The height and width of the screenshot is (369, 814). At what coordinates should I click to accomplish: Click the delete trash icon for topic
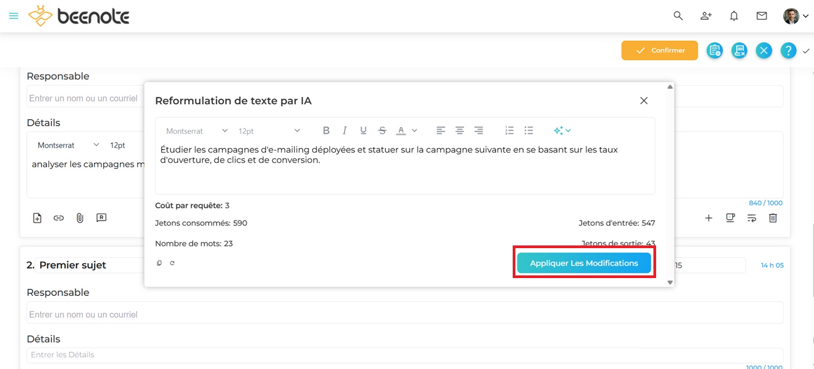[773, 218]
